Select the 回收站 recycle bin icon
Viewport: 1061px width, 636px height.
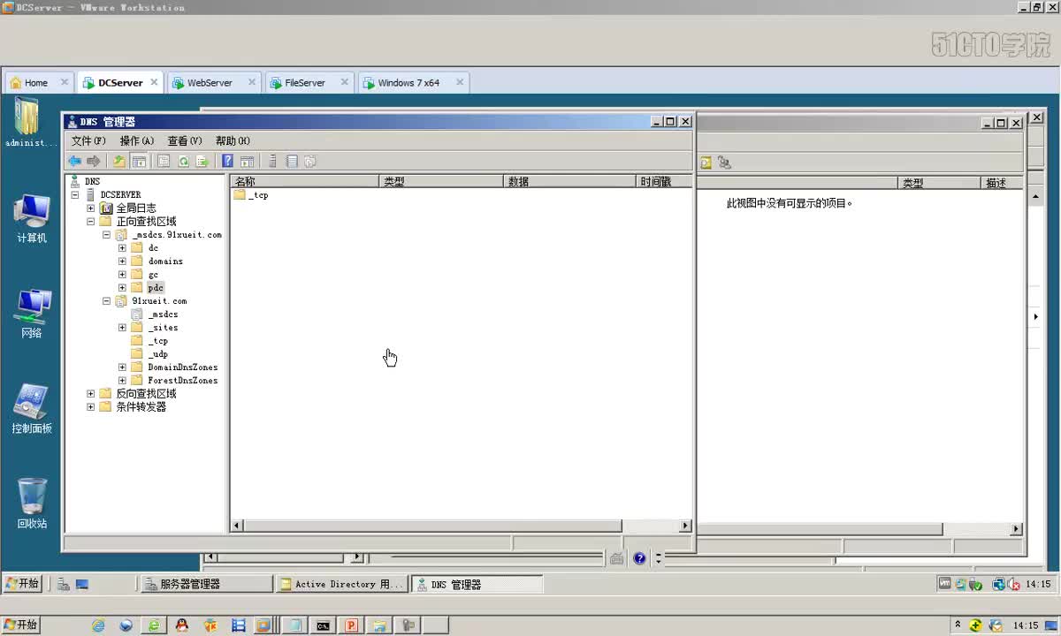click(x=32, y=504)
